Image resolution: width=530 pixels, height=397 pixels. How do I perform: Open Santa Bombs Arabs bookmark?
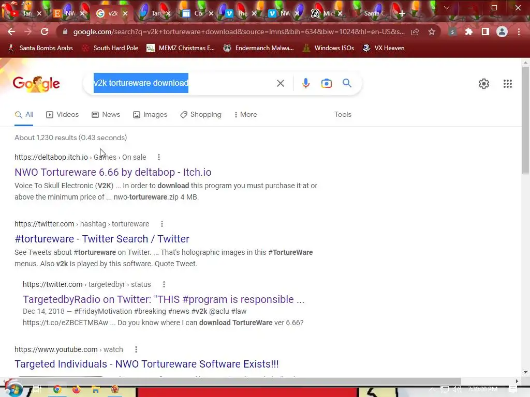[40, 48]
